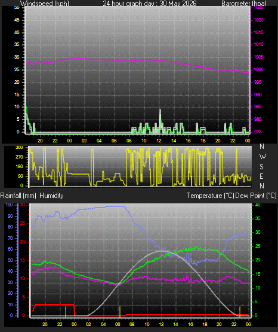Image resolution: width=278 pixels, height=332 pixels.
Task: Click the S compass label beside wind direction graph
Action: pos(261,167)
